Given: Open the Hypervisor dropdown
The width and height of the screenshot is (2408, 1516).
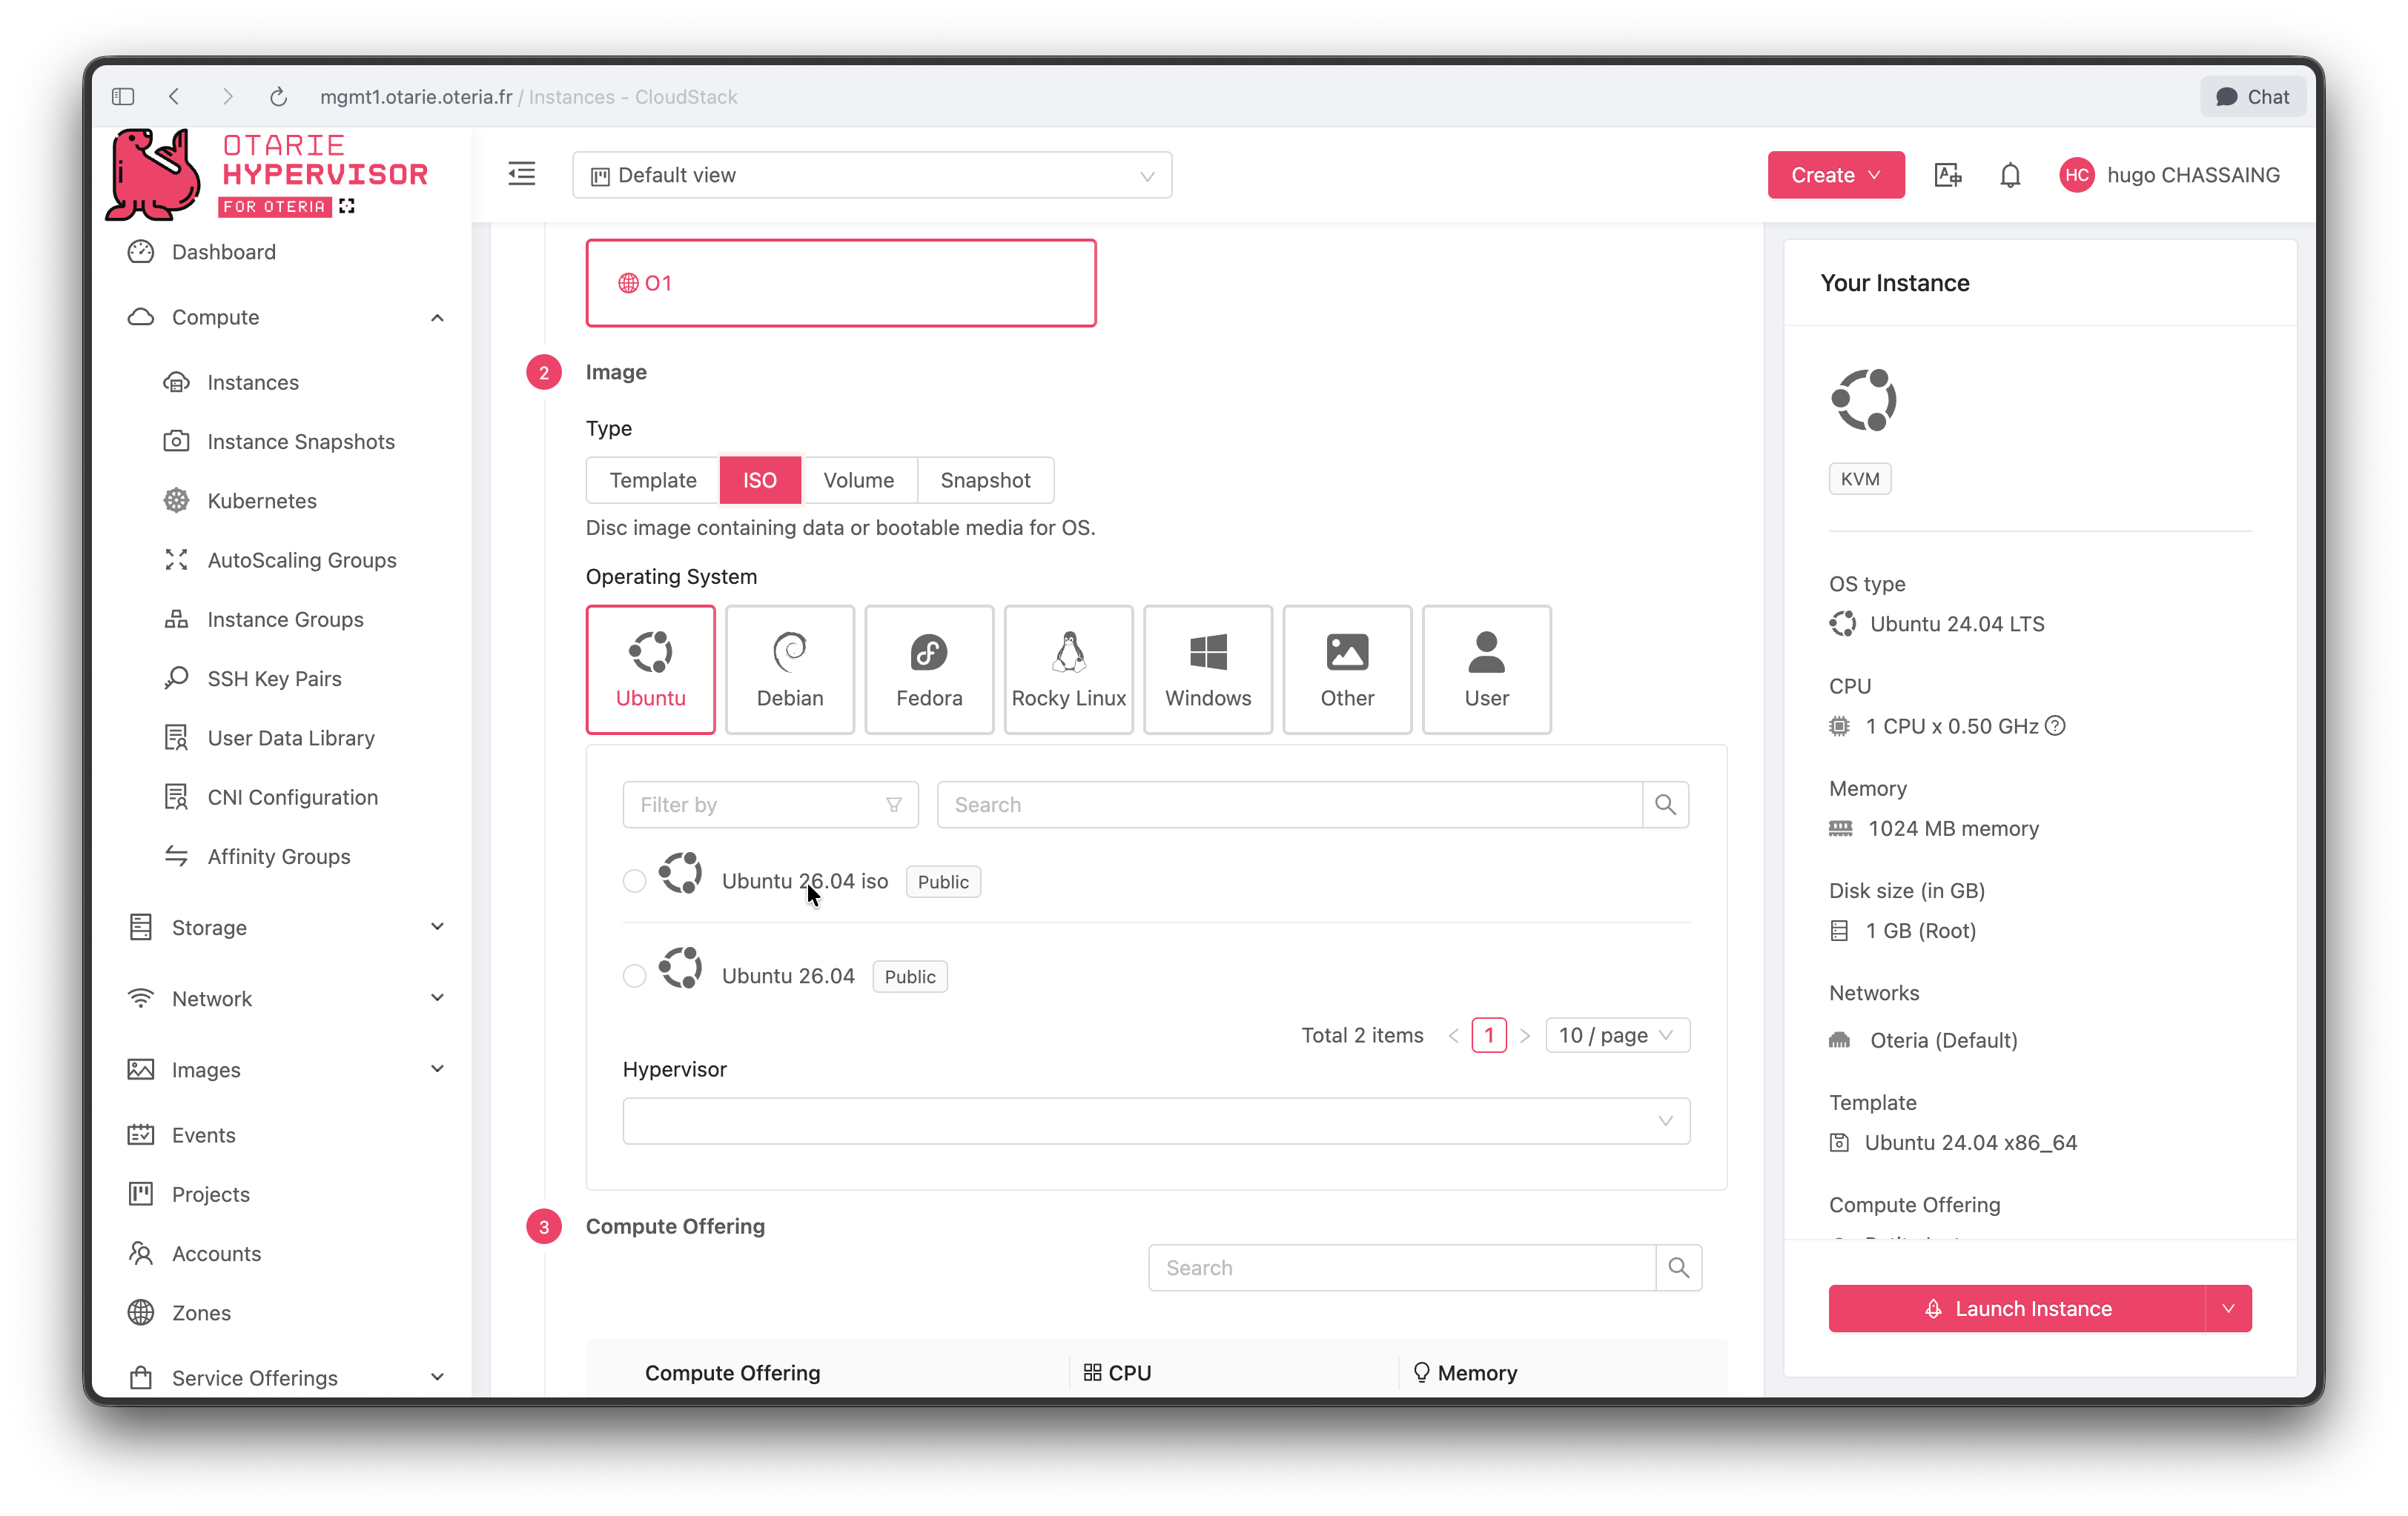Looking at the screenshot, I should (1156, 1120).
